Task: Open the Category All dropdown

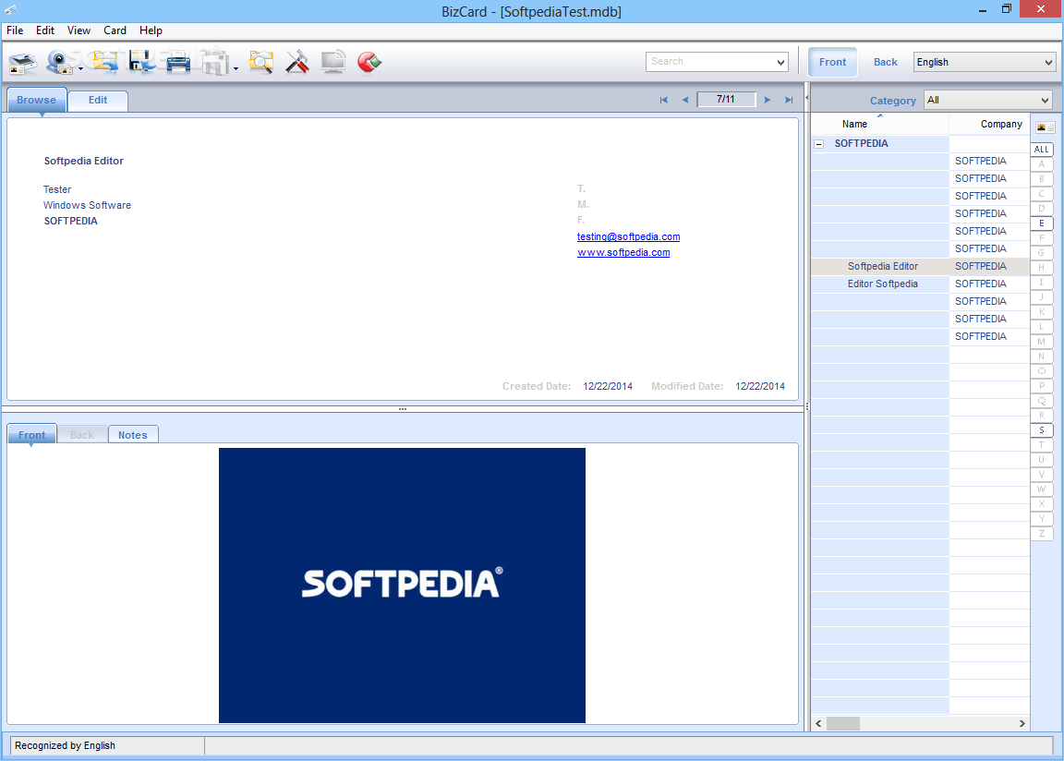Action: click(x=988, y=100)
